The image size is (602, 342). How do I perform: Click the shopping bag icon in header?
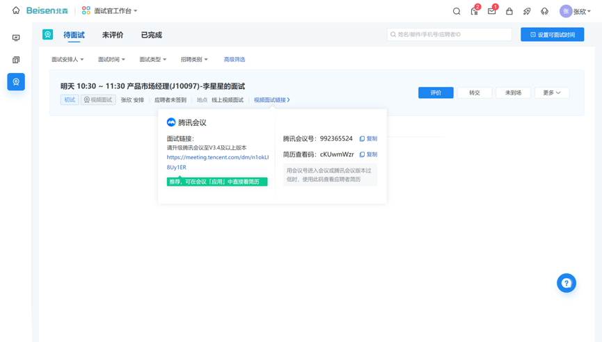(x=509, y=11)
